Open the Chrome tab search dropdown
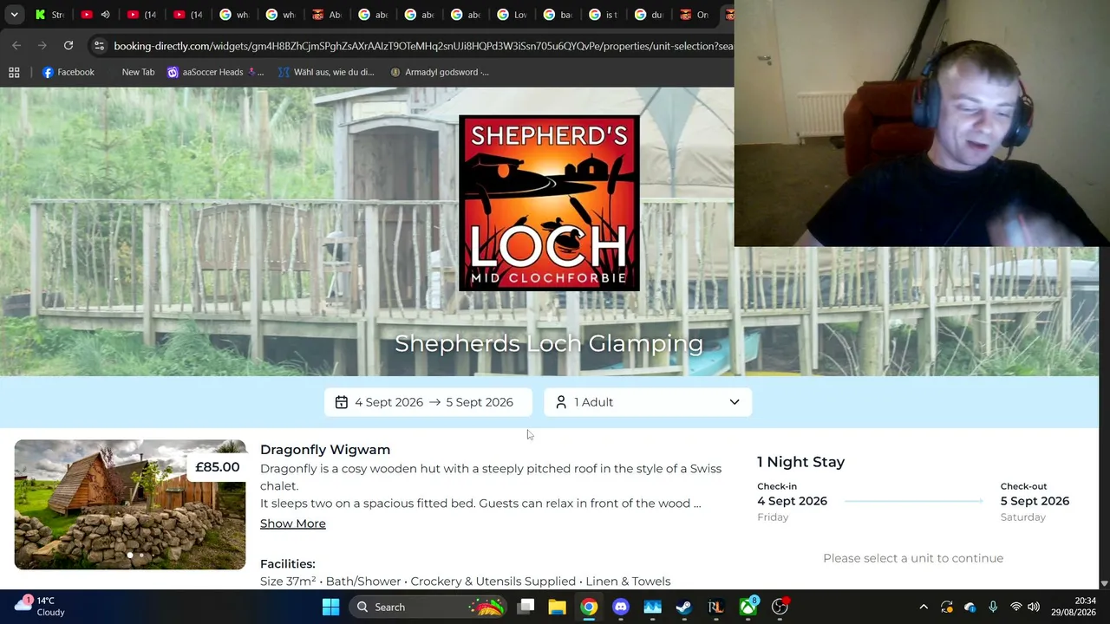 [14, 14]
